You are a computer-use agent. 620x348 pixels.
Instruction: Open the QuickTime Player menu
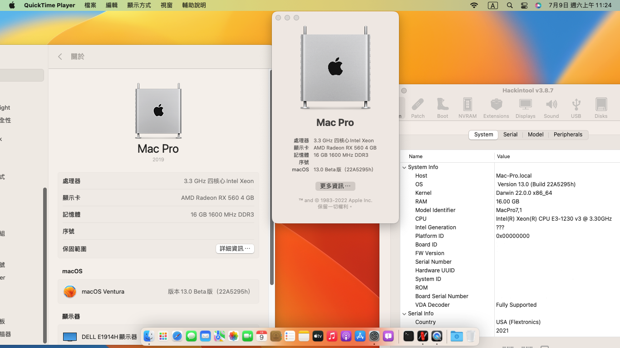[x=49, y=5]
